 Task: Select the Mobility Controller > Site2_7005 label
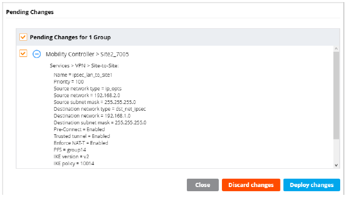point(87,54)
